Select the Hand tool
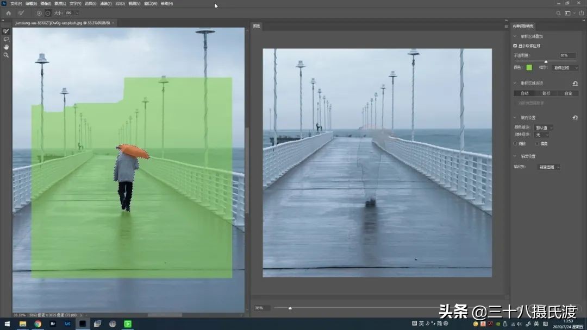The width and height of the screenshot is (587, 330). coord(6,47)
